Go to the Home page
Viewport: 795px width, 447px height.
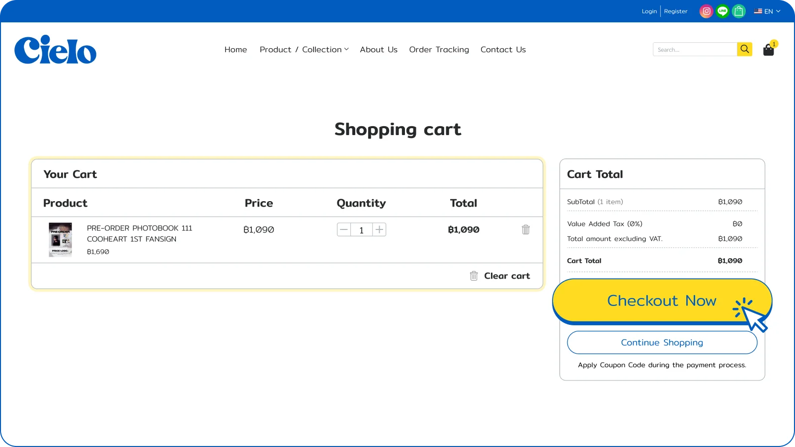click(x=236, y=50)
